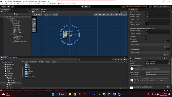Select the Scale tool in scene
Viewport: 172px width, 97px height.
(x=34, y=26)
